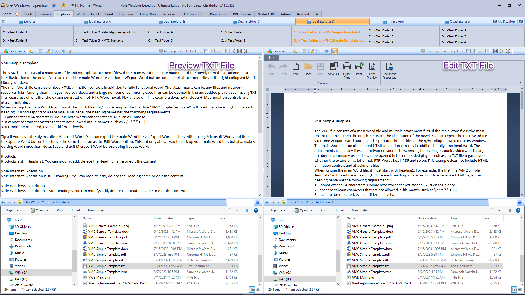The height and width of the screenshot is (295, 525).
Task: Click the D: > Test Folder 7 shortcut
Action: click(x=454, y=36)
